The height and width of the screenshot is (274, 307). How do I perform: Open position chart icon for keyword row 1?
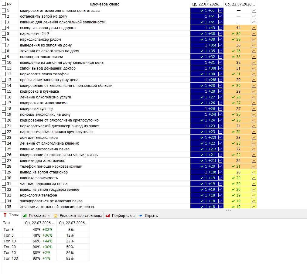(220, 11)
